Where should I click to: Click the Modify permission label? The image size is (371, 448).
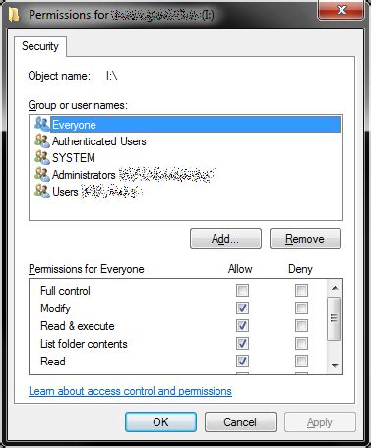point(55,308)
